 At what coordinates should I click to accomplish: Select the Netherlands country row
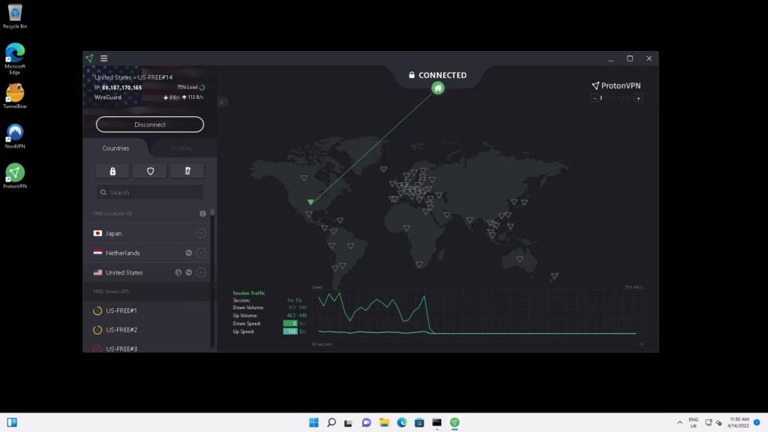tap(146, 253)
